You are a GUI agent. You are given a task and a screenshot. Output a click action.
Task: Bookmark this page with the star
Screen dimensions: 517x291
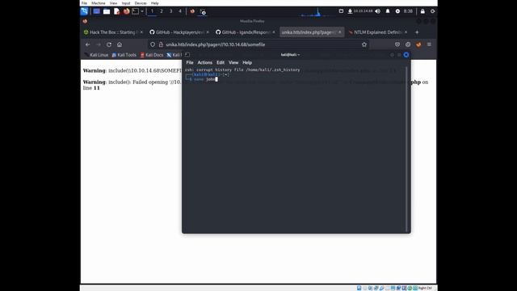(364, 44)
